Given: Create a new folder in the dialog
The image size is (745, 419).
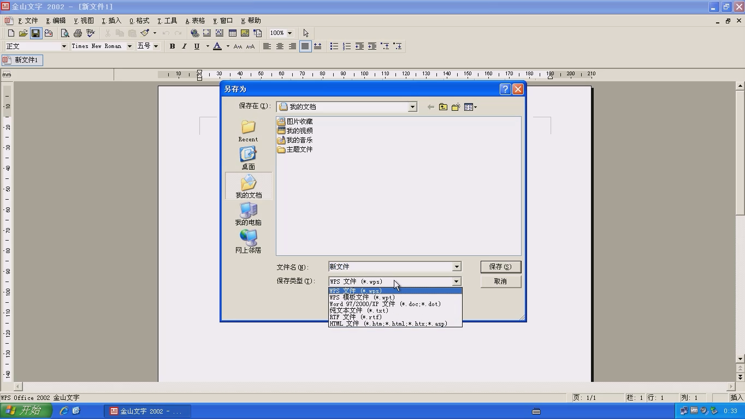Looking at the screenshot, I should pyautogui.click(x=456, y=107).
